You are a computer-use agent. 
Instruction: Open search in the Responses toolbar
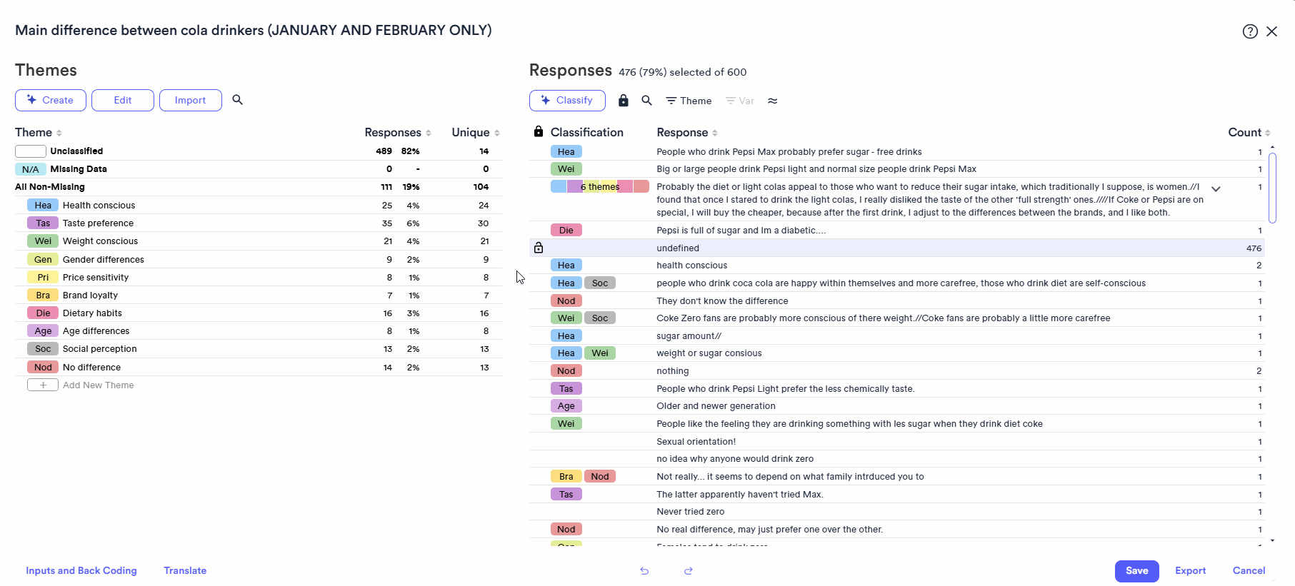coord(646,101)
